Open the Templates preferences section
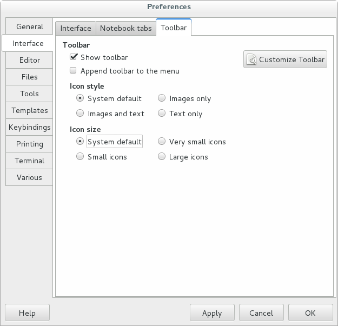 30,110
